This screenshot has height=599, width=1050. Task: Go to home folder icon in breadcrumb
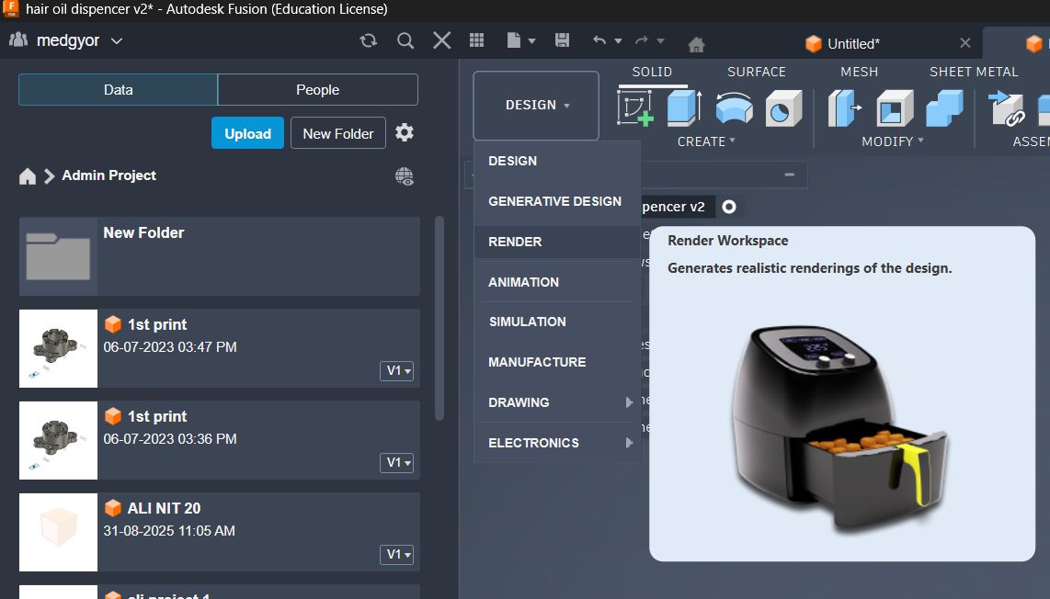[x=28, y=176]
